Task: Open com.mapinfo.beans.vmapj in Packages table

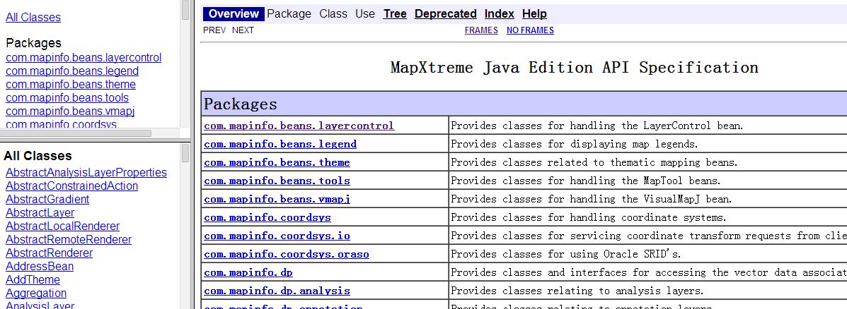Action: [277, 199]
